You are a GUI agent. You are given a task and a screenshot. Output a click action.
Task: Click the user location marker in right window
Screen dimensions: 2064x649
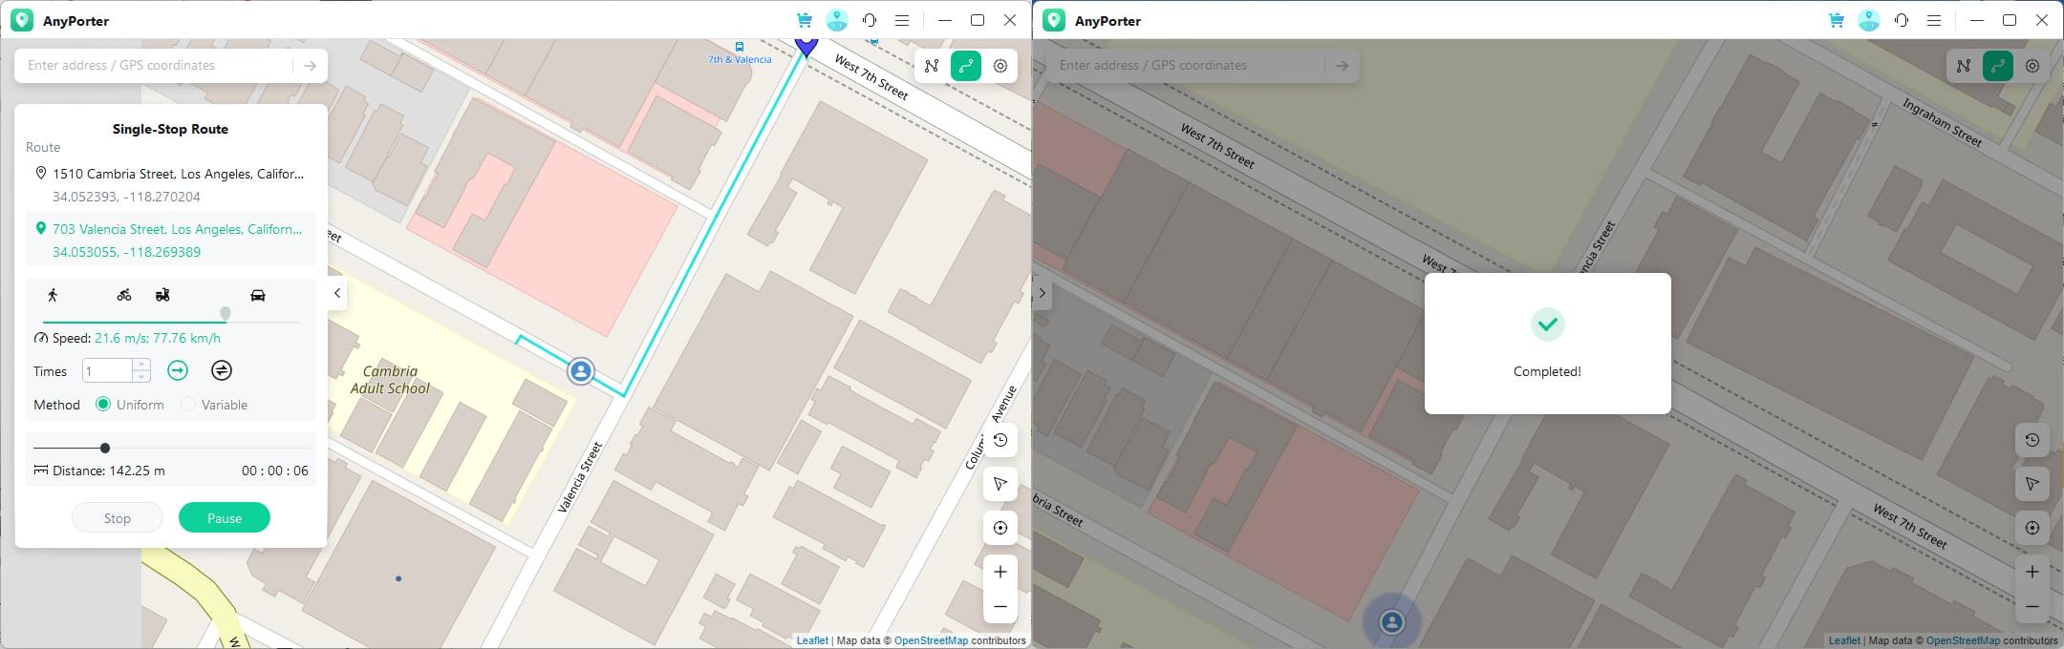pyautogui.click(x=1392, y=622)
